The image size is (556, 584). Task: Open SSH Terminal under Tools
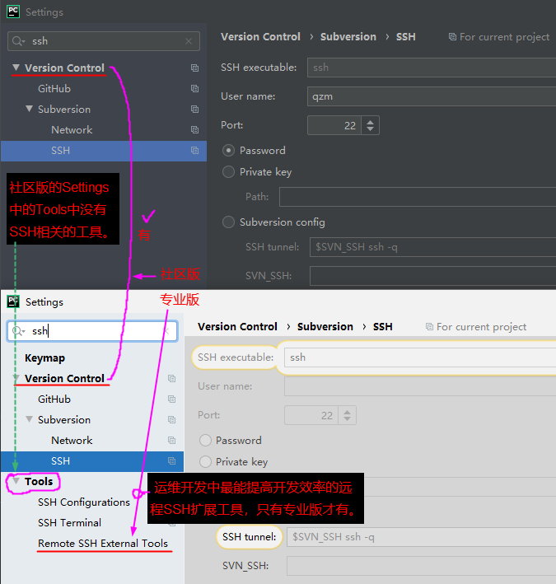point(69,522)
